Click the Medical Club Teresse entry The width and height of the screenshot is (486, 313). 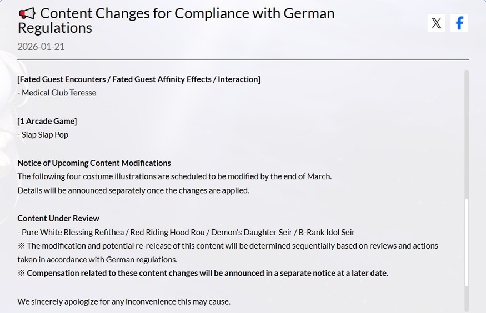point(57,93)
